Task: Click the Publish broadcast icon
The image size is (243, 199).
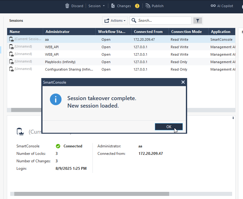Action: click(x=148, y=6)
